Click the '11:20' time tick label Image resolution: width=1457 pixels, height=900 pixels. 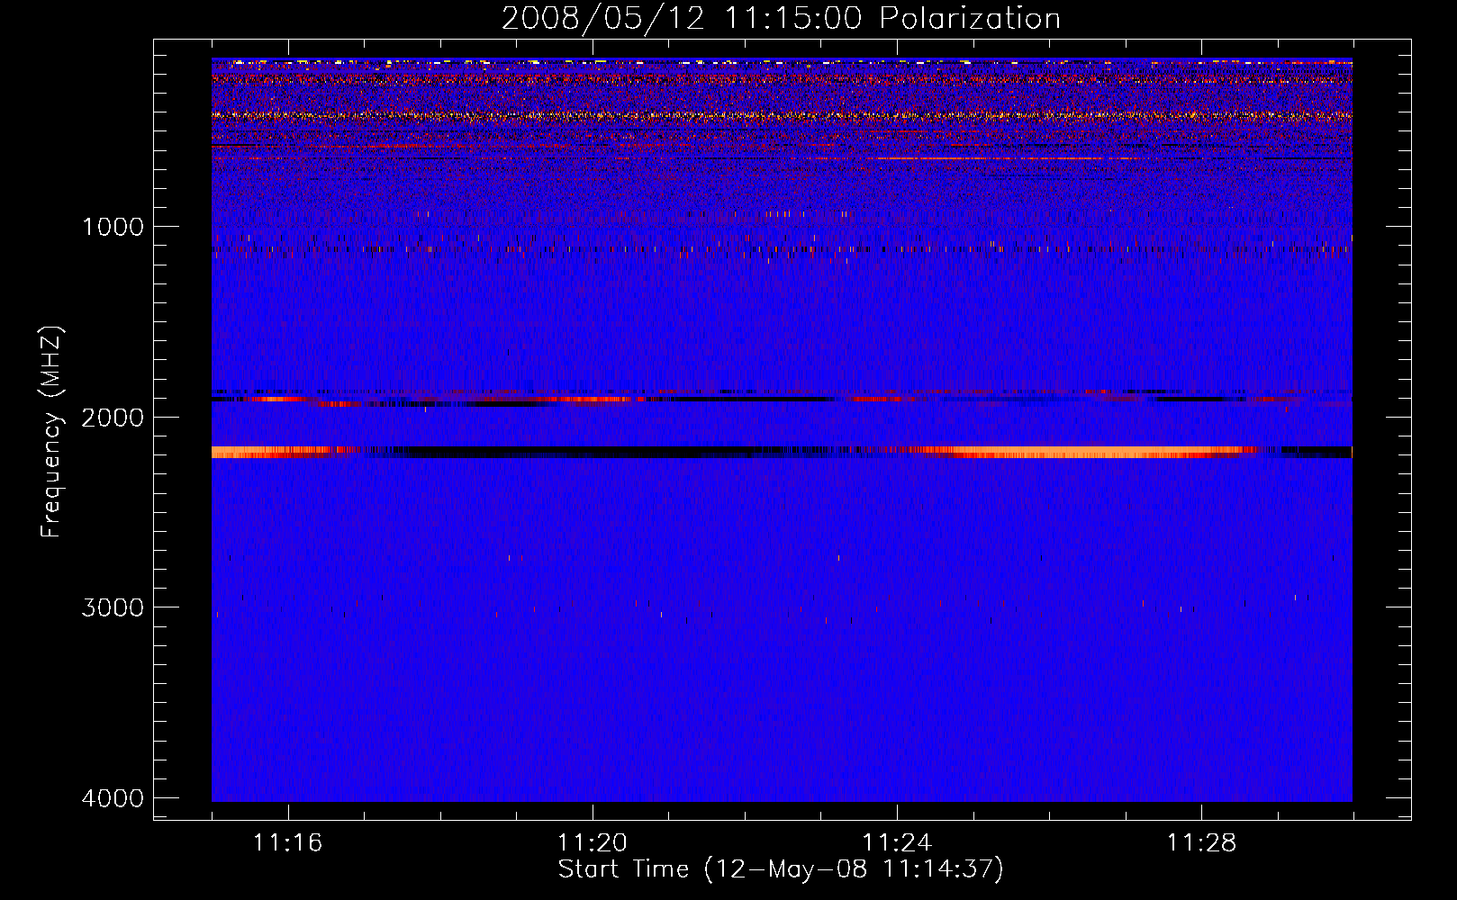(x=593, y=842)
